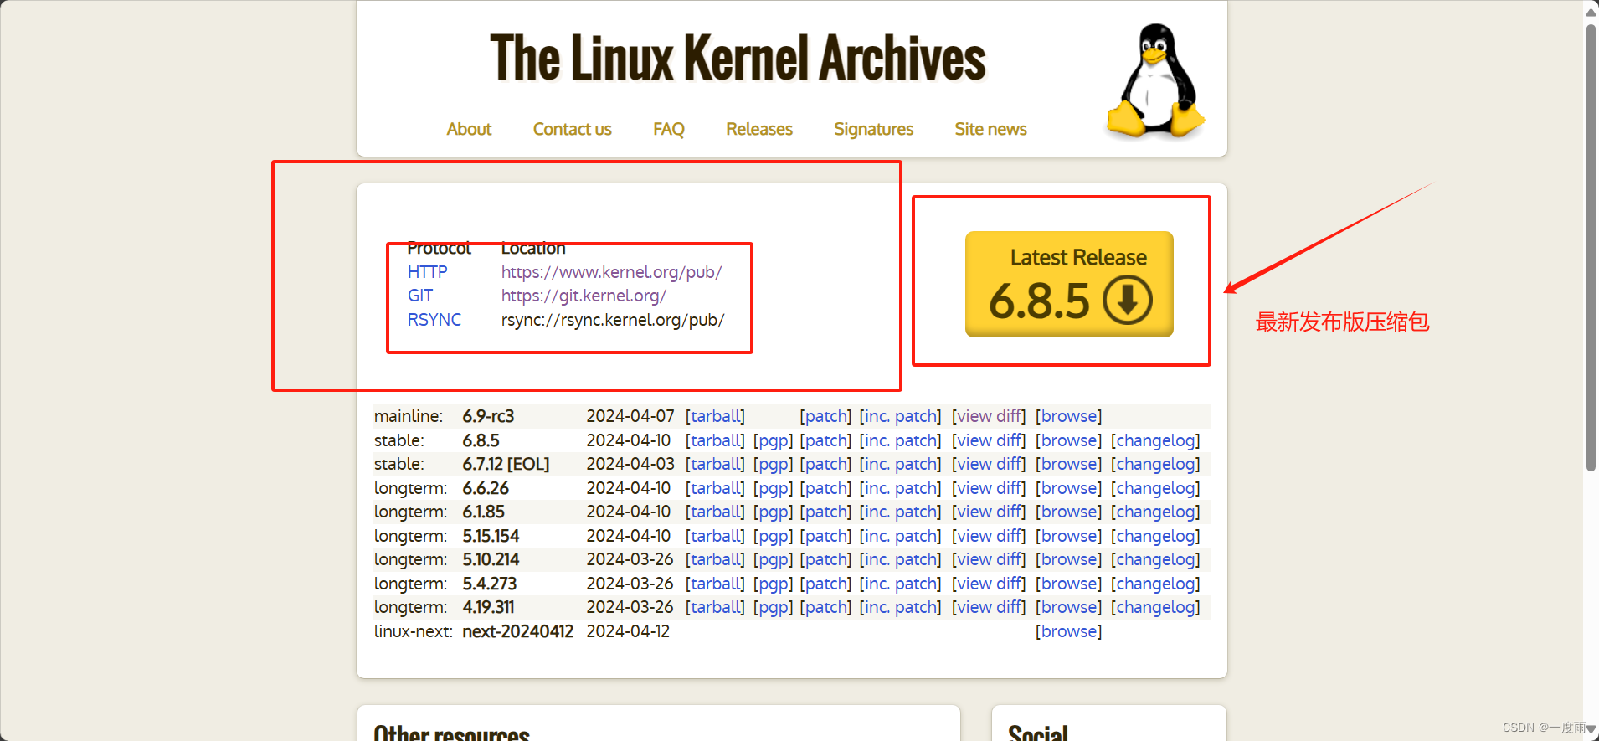
Task: Open pgp for longterm 5.4.273
Action: 773,584
